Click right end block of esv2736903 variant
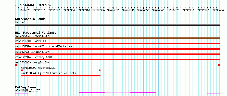Image resolution: width=227 pixels, height=96 pixels. pyautogui.click(x=219, y=65)
